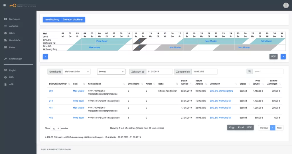Click the magnifier search icon
Viewport: 292px width, 154px height.
(x=250, y=71)
